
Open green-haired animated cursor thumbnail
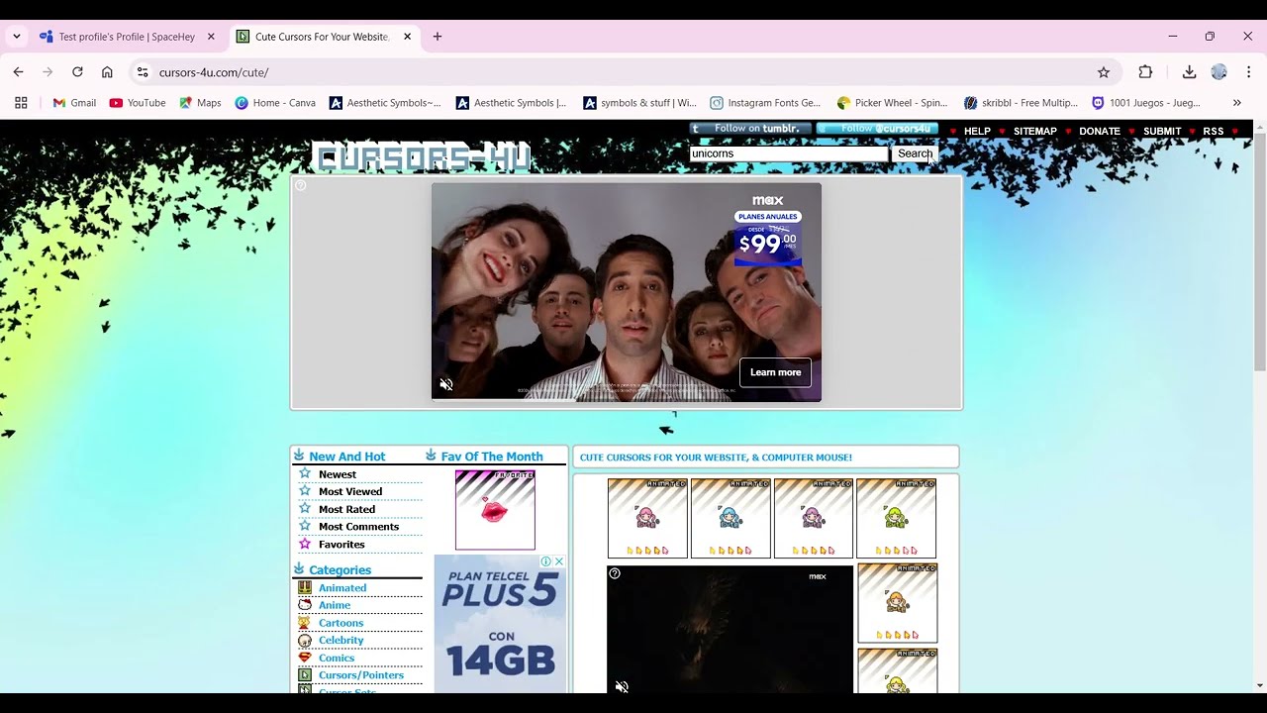pyautogui.click(x=896, y=518)
